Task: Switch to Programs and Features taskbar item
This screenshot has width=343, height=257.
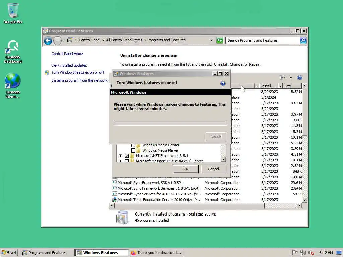Action: [x=48, y=253]
